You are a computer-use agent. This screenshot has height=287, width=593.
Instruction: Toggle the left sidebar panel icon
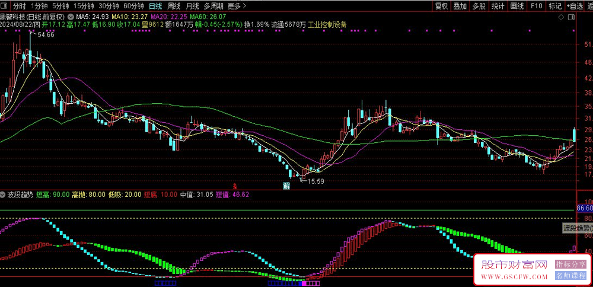point(5,6)
